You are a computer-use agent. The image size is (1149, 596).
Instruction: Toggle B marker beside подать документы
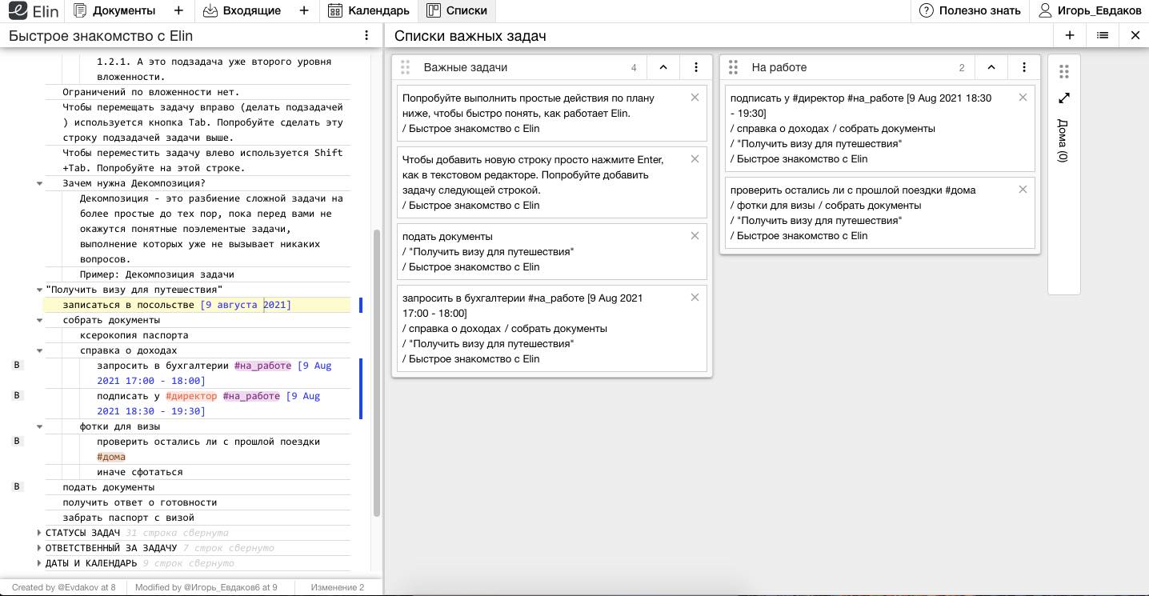click(x=17, y=486)
